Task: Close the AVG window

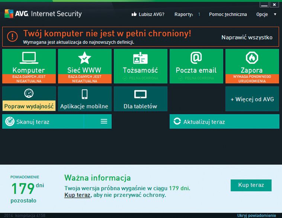Action: [x=274, y=5]
